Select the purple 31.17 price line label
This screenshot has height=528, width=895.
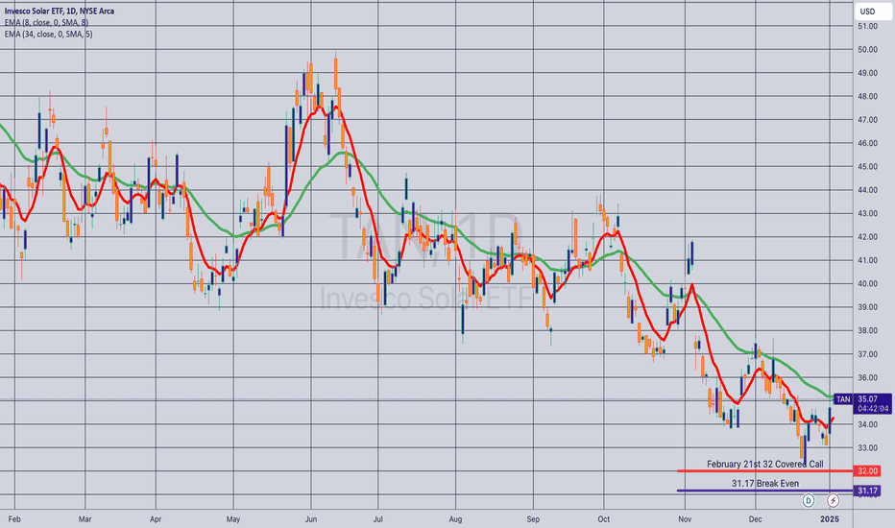[x=867, y=491]
